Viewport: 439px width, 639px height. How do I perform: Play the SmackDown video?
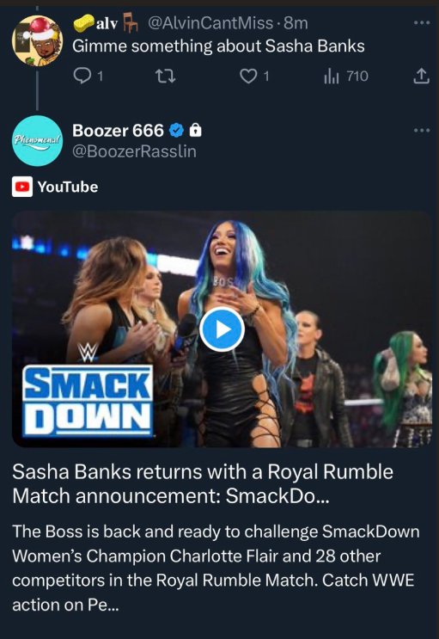(222, 329)
